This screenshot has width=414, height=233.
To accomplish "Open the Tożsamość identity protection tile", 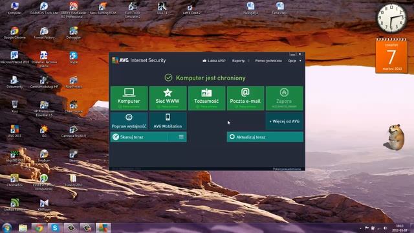I will [206, 98].
